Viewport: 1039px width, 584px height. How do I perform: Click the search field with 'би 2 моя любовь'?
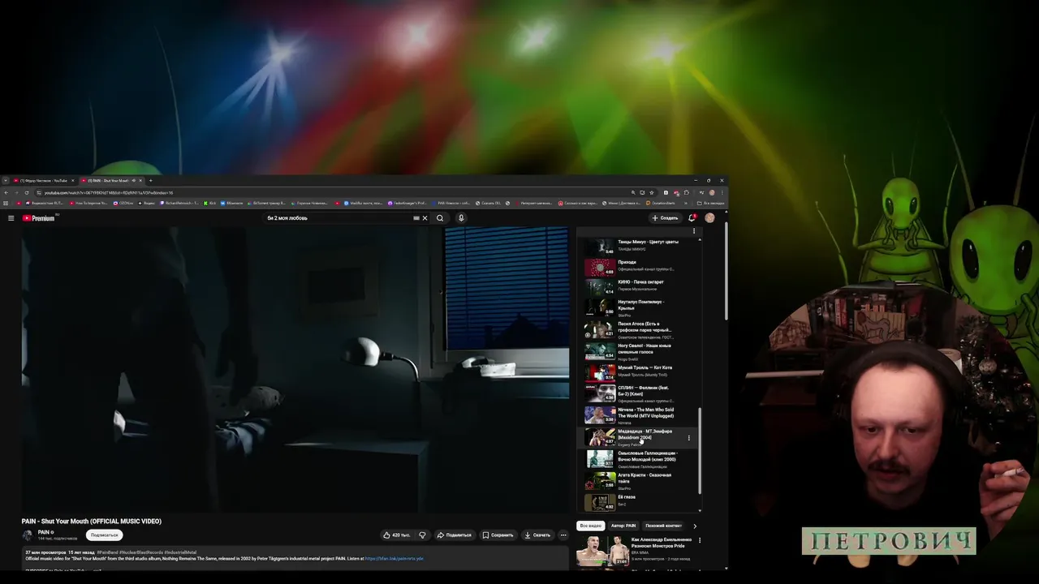click(x=338, y=218)
